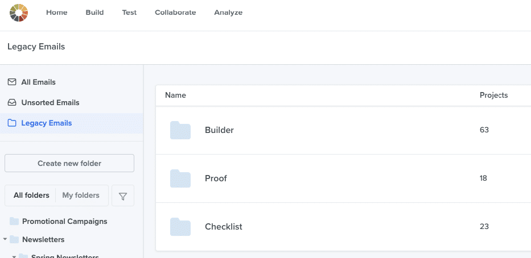Click the Legacy Emails folder icon
Viewport: 531px width, 258px height.
click(x=12, y=123)
